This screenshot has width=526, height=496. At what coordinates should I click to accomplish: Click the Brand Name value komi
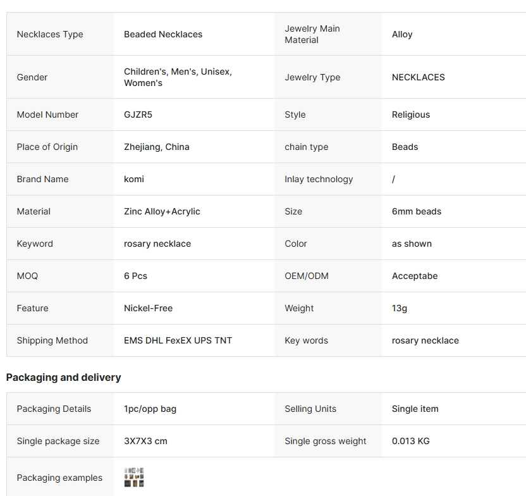click(134, 179)
